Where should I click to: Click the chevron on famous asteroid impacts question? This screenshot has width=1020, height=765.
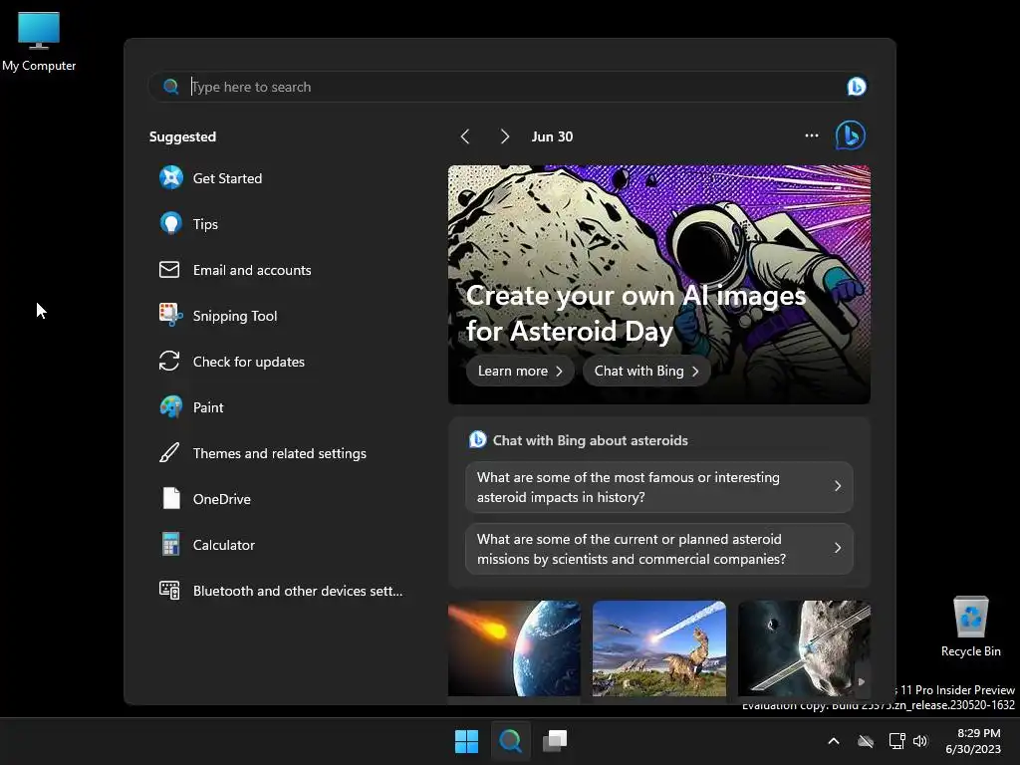pyautogui.click(x=838, y=486)
